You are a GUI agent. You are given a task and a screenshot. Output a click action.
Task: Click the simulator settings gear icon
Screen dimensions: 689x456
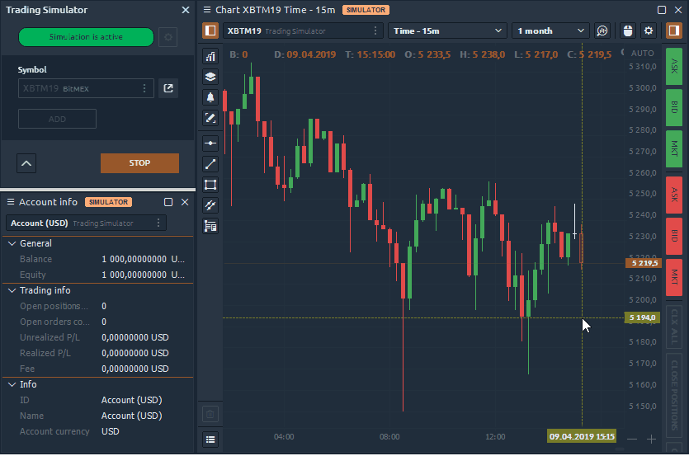(168, 37)
